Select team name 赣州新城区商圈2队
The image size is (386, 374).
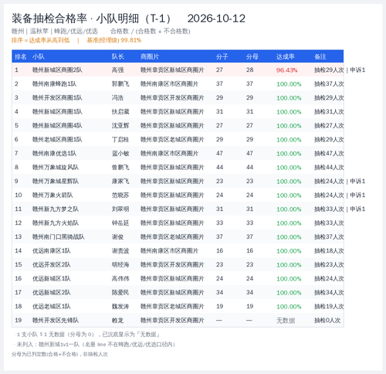click(x=57, y=70)
